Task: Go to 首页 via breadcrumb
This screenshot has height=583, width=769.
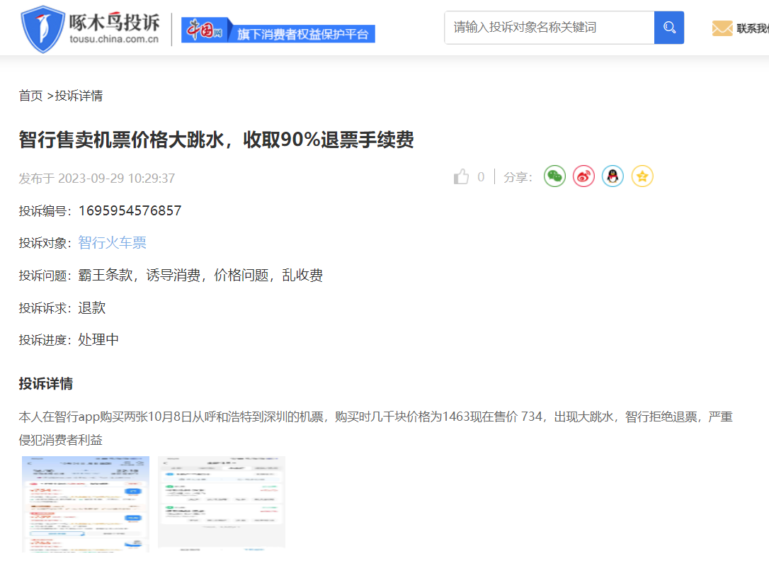Action: coord(30,96)
